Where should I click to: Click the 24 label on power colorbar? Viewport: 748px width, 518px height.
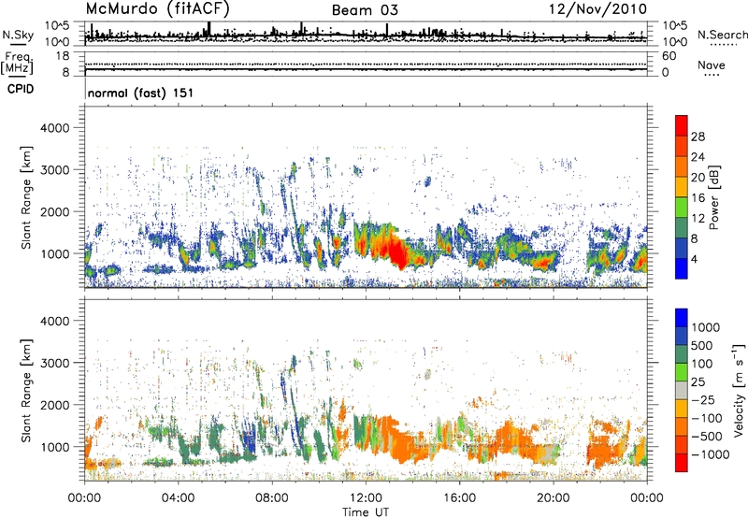[698, 157]
